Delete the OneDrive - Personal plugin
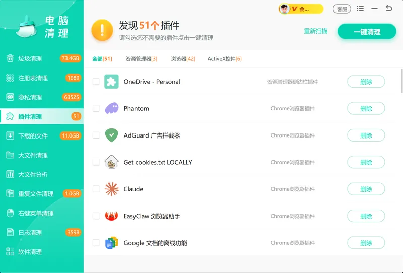This screenshot has height=273, width=403. [x=366, y=82]
